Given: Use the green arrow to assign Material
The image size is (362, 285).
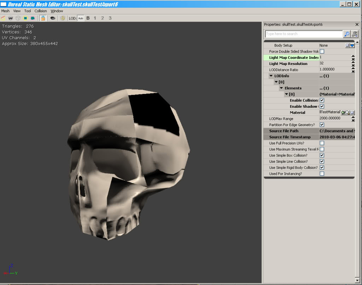Looking at the screenshot, I should [x=343, y=113].
